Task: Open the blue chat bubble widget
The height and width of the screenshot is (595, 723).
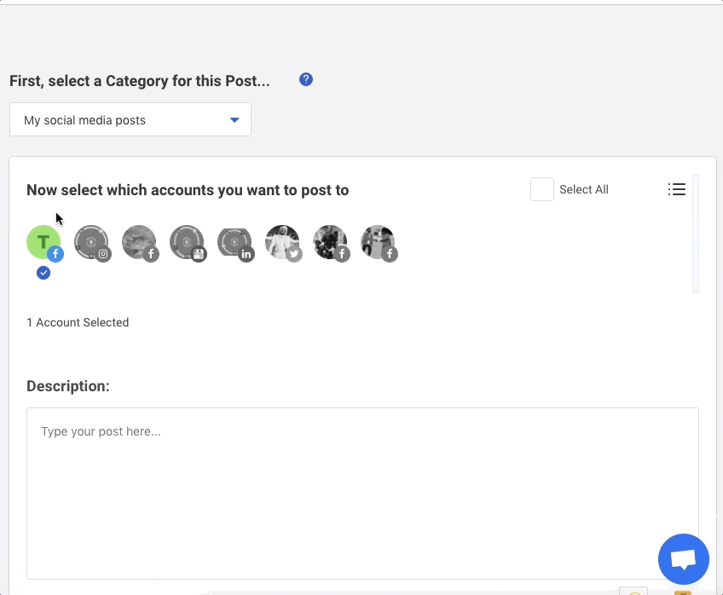Action: click(x=683, y=558)
